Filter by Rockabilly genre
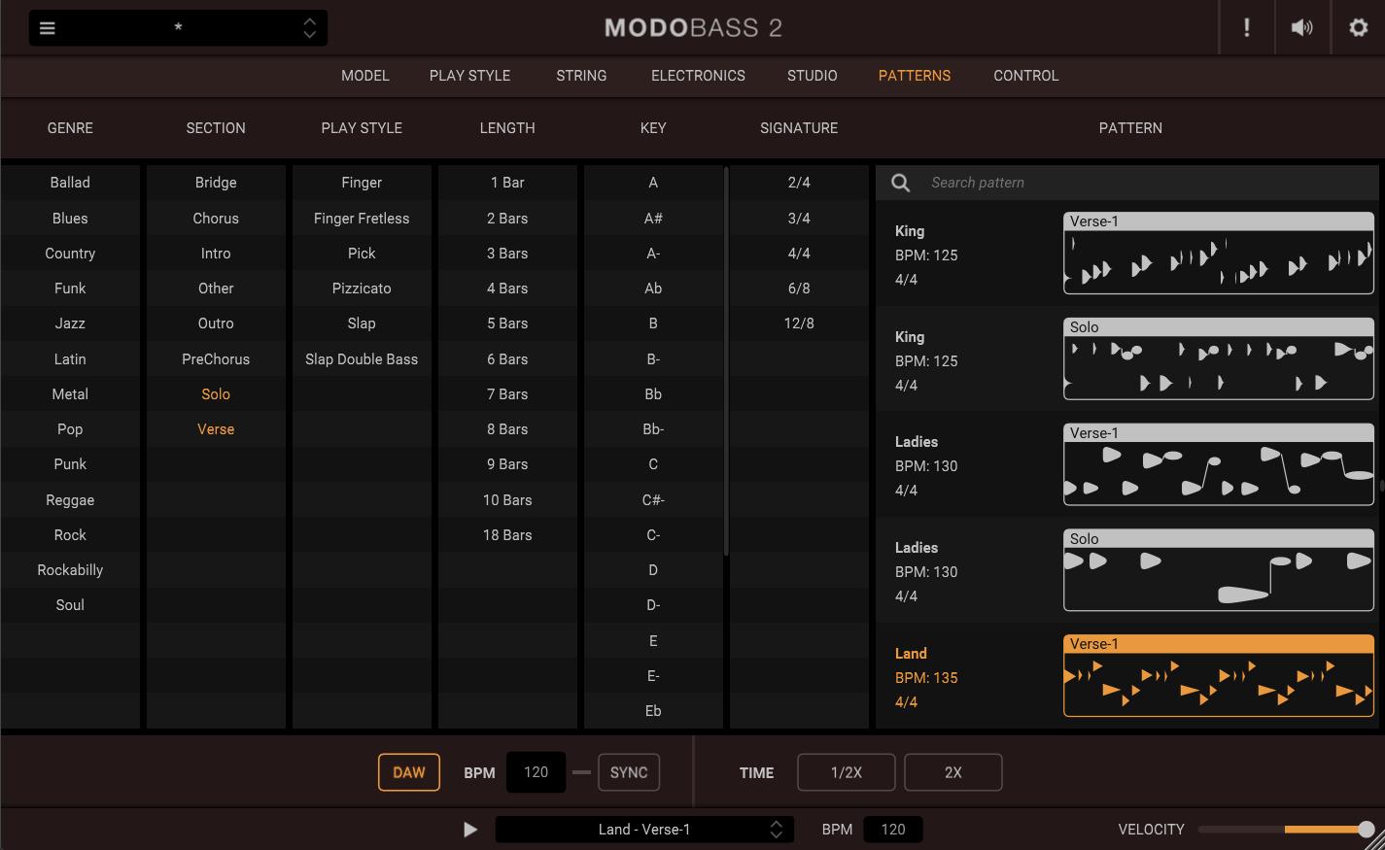Viewport: 1385px width, 850px height. [x=70, y=570]
